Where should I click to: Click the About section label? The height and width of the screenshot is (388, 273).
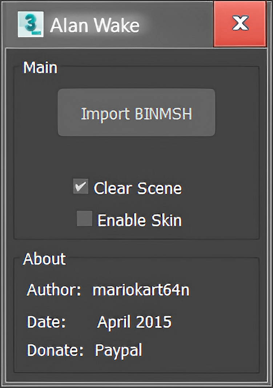pos(43,259)
